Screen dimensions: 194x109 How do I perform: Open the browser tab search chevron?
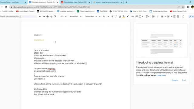point(178,2)
